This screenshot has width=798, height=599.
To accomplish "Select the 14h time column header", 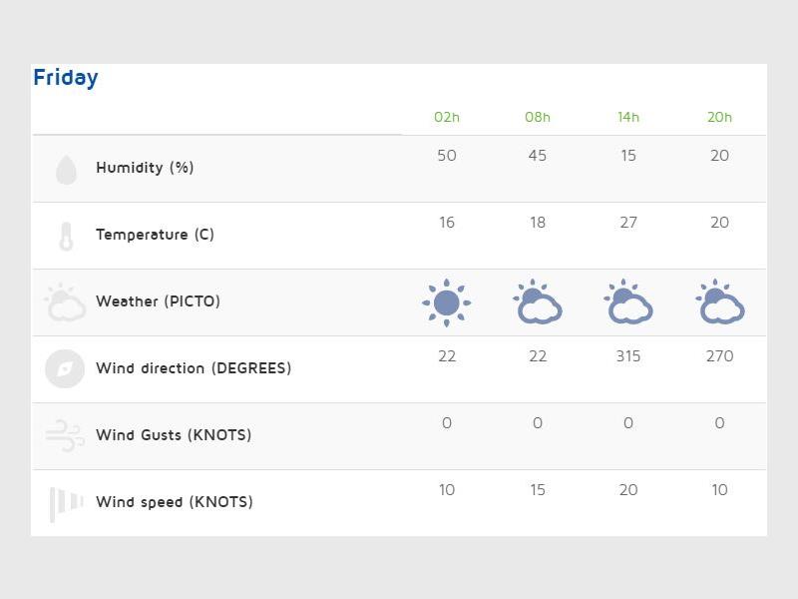I will pyautogui.click(x=628, y=117).
